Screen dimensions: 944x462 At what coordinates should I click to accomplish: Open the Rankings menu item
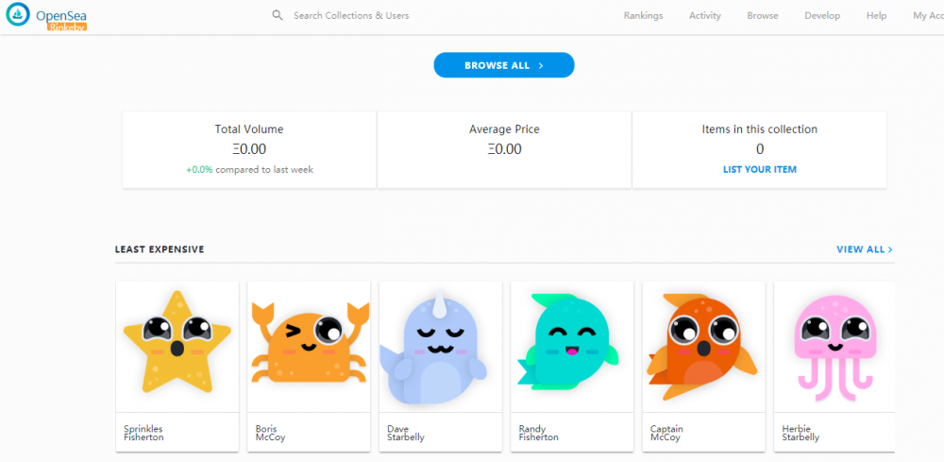643,15
